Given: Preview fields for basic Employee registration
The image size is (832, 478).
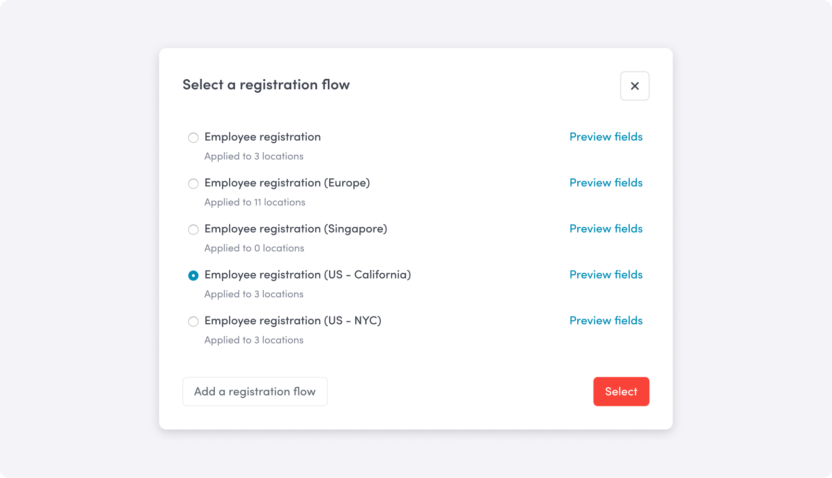Looking at the screenshot, I should point(606,137).
